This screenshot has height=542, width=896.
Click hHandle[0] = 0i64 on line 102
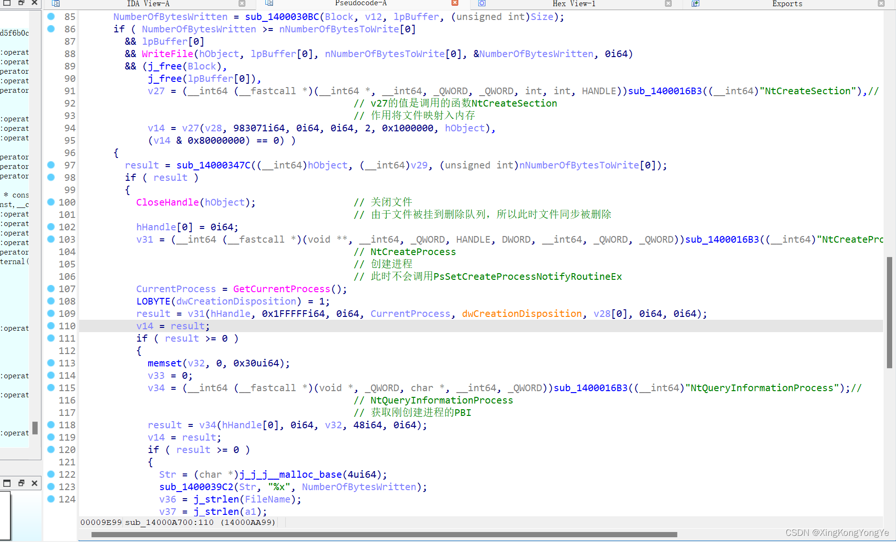coord(187,227)
